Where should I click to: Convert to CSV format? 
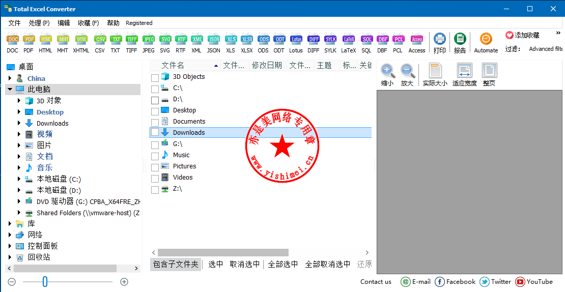[100, 43]
